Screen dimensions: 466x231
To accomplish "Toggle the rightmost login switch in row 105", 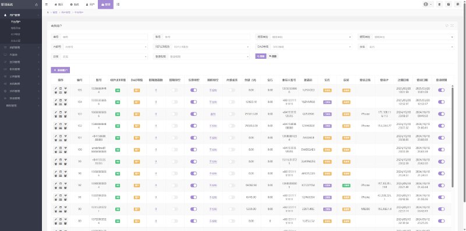I will click(442, 90).
